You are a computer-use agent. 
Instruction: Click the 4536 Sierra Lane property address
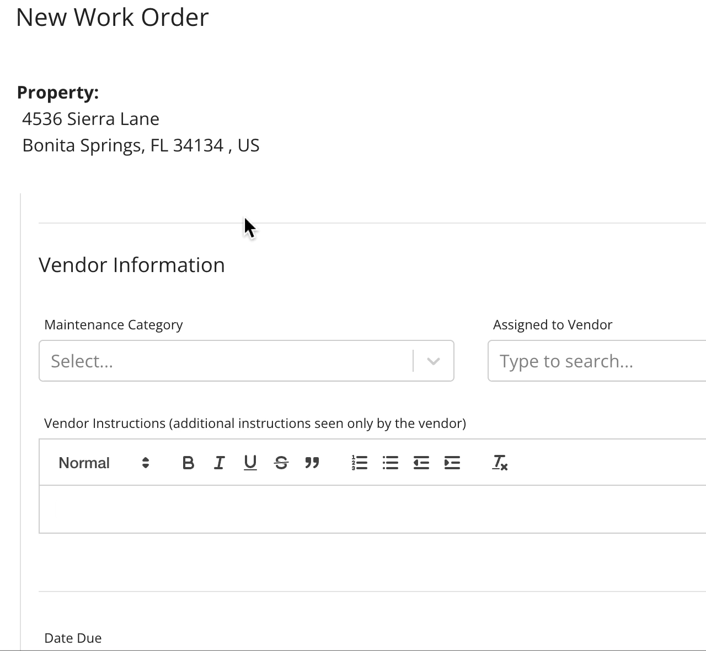pyautogui.click(x=91, y=119)
